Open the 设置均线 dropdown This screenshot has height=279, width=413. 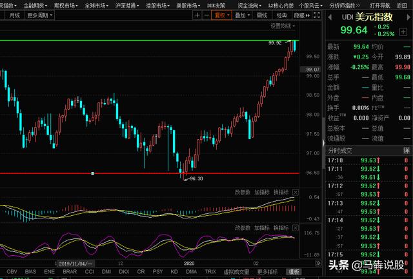tap(282, 26)
